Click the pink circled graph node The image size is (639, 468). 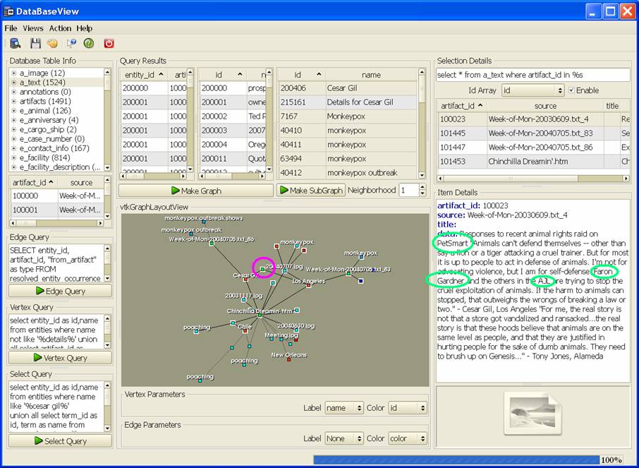(262, 268)
